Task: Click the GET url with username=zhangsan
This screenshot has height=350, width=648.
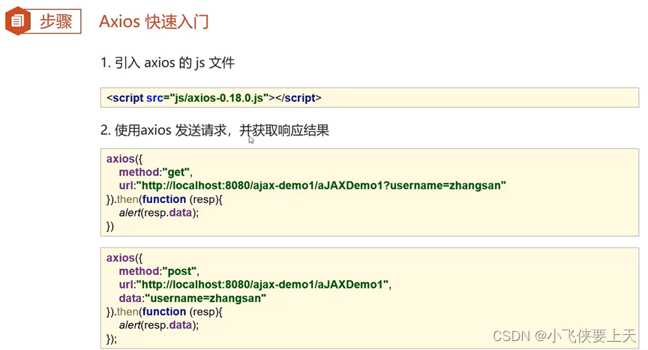Action: pyautogui.click(x=313, y=186)
